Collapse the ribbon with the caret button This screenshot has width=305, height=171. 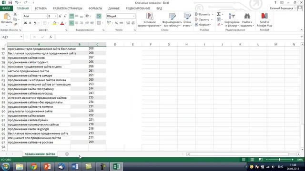pyautogui.click(x=302, y=30)
